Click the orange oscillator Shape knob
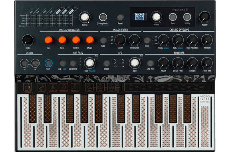 click(x=89, y=40)
